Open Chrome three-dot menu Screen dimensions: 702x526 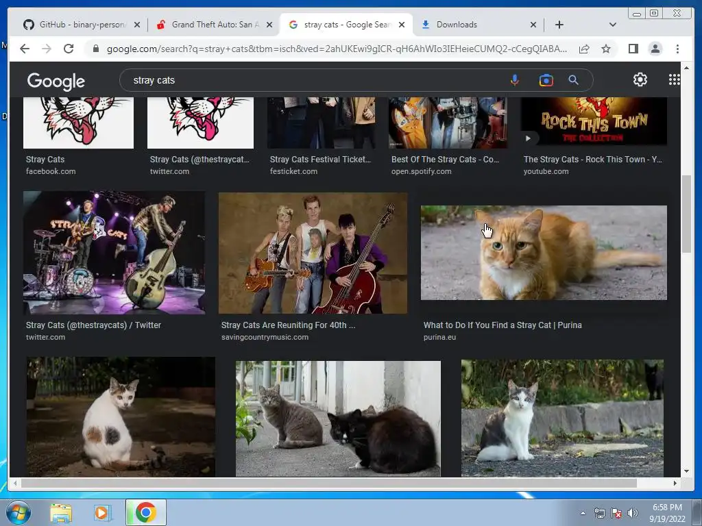[677, 49]
